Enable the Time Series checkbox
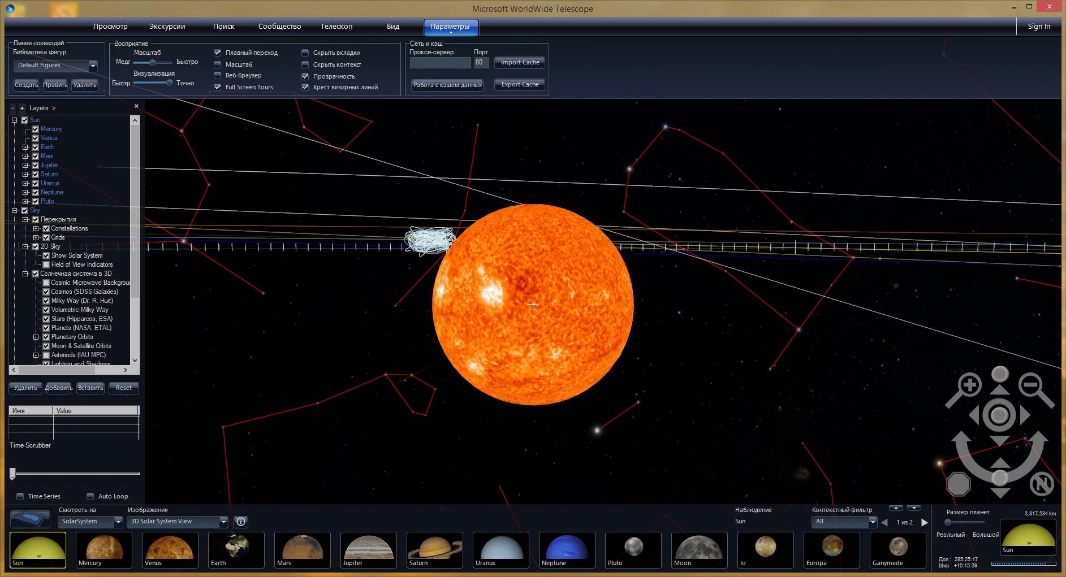Screen dimensions: 1066x577 click(x=20, y=496)
